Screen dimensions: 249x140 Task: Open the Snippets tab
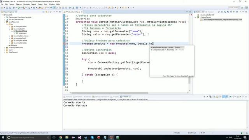[115, 97]
